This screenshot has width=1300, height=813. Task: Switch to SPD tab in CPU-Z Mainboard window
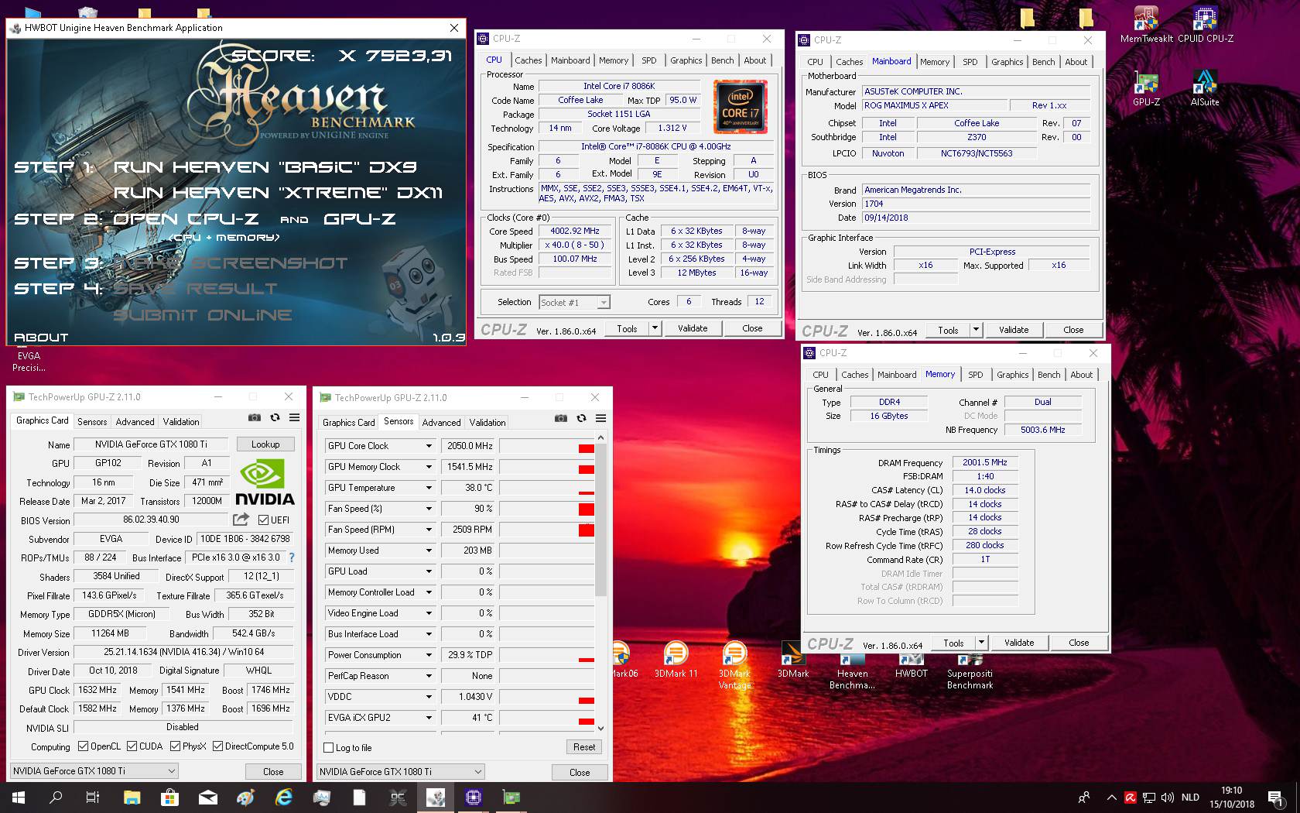[970, 62]
